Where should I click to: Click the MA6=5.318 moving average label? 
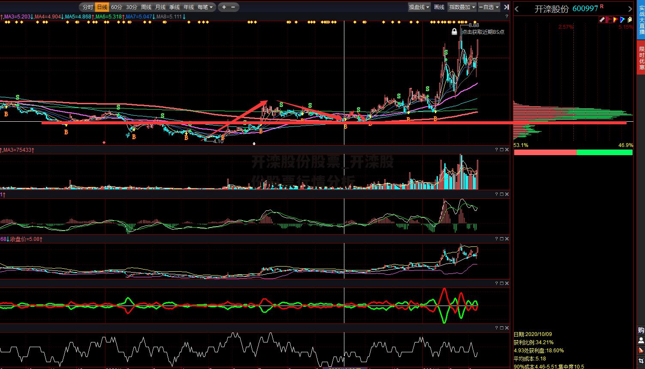109,17
